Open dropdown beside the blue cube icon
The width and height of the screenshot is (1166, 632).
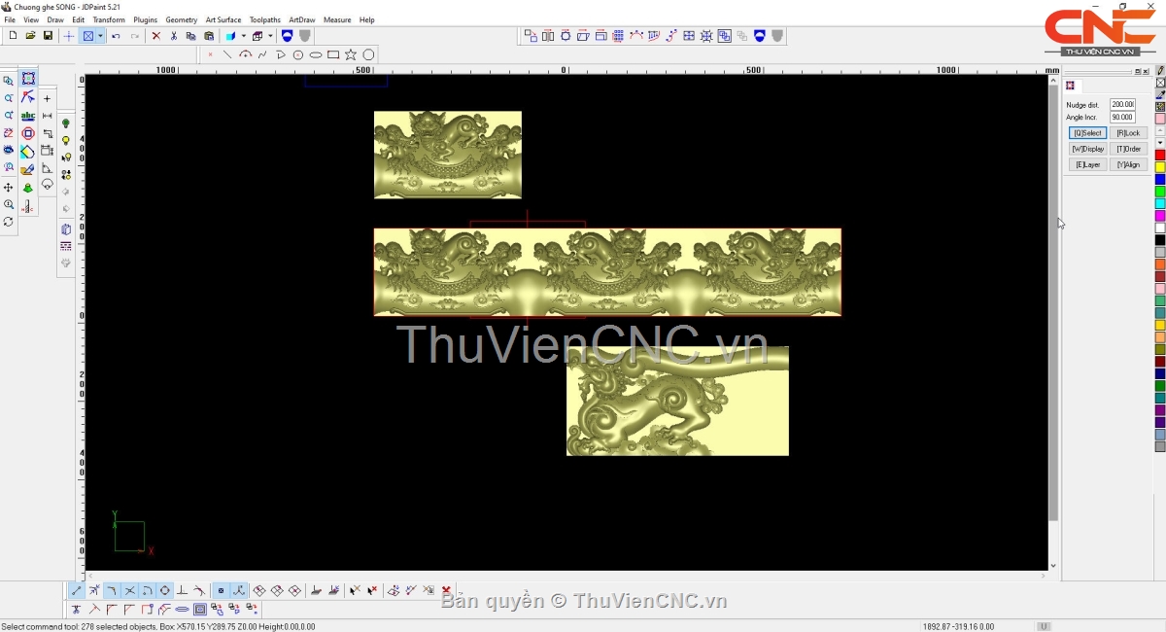coord(243,36)
